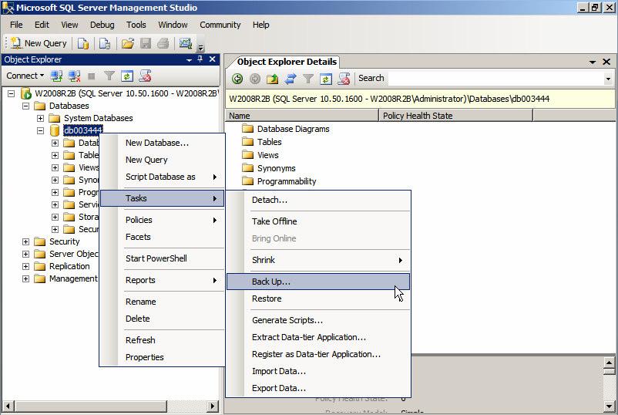Select Programmability folder in details list
The width and height of the screenshot is (618, 415).
(279, 181)
